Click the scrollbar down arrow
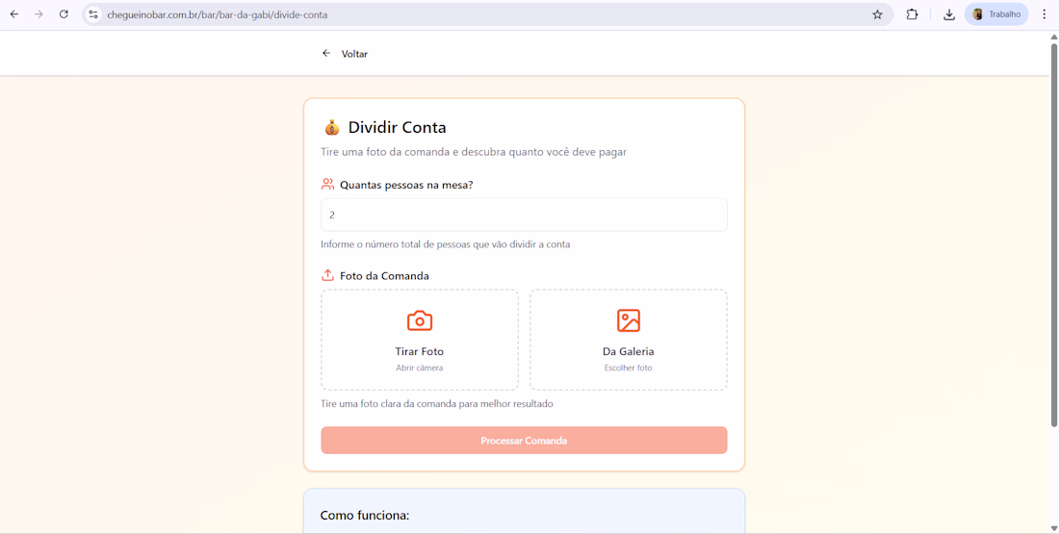This screenshot has width=1059, height=534. (1053, 528)
